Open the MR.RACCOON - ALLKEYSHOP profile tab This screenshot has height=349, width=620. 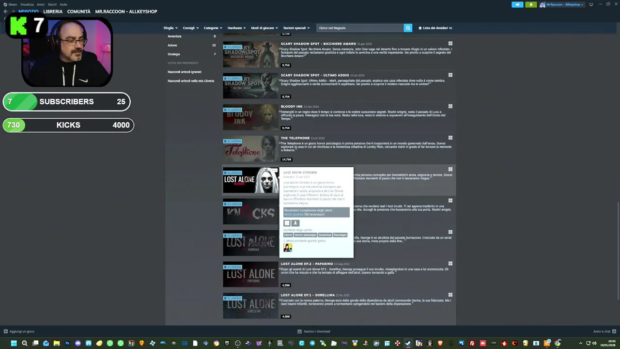coord(126,12)
